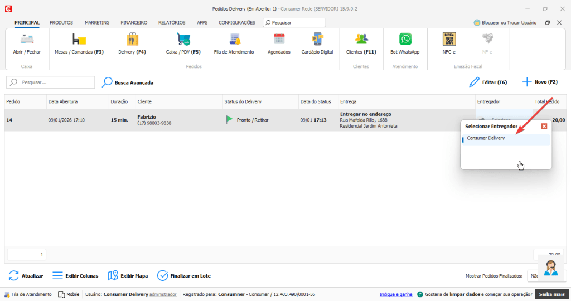The image size is (571, 301).
Task: Switch to the FINANCEIRO tab
Action: pyautogui.click(x=134, y=22)
